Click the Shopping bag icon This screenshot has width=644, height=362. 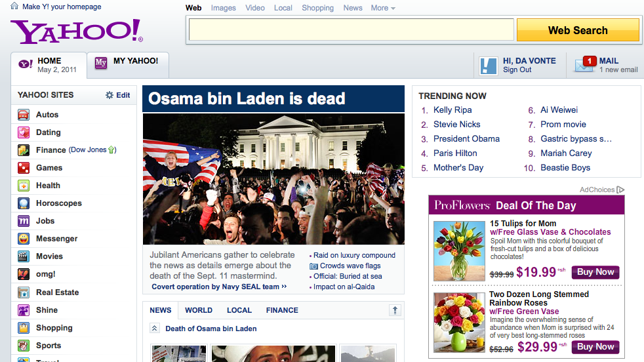pyautogui.click(x=24, y=328)
